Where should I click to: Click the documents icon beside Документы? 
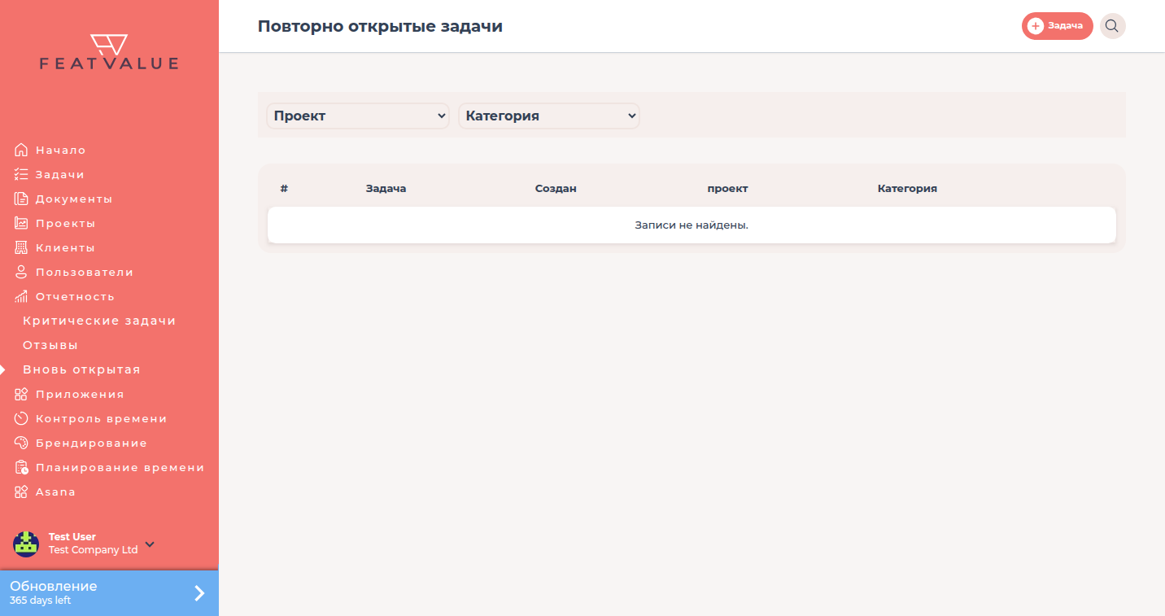pos(21,199)
